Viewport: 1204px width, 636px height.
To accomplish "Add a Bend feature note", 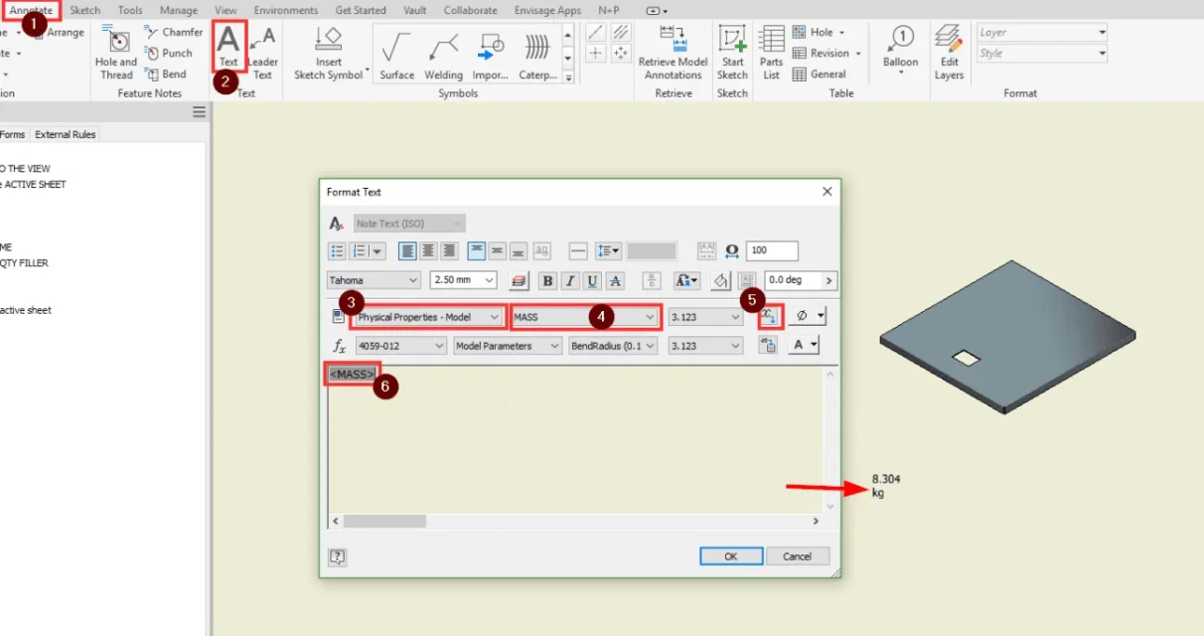I will click(x=166, y=74).
